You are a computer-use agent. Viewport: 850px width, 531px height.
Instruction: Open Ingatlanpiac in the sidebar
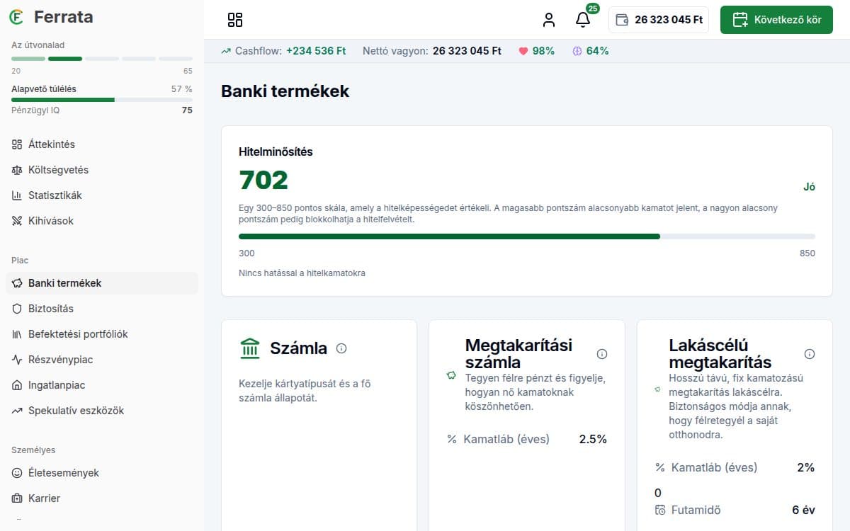tap(102, 385)
